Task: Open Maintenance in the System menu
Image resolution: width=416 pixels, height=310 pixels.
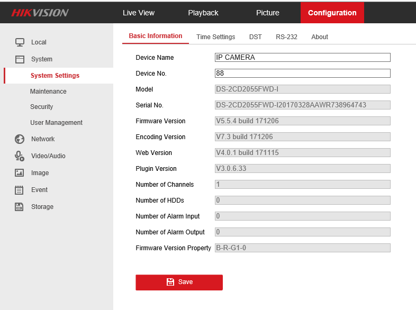Action: coord(48,92)
